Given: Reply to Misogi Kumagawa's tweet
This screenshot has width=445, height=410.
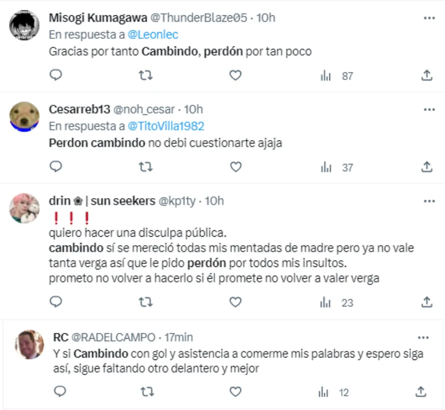Looking at the screenshot, I should (x=56, y=75).
